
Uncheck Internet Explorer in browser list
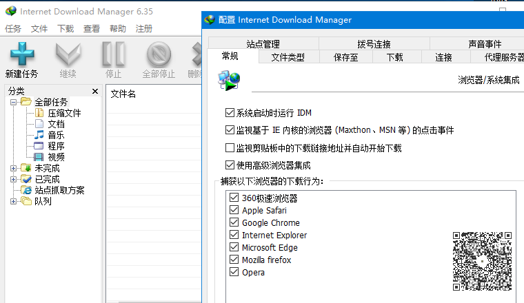[234, 235]
